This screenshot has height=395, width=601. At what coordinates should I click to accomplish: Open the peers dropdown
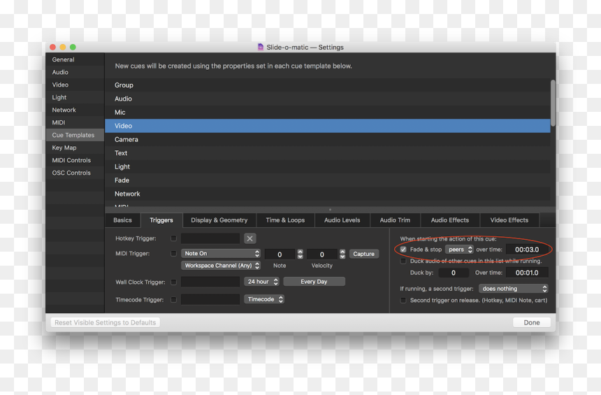[x=459, y=250]
